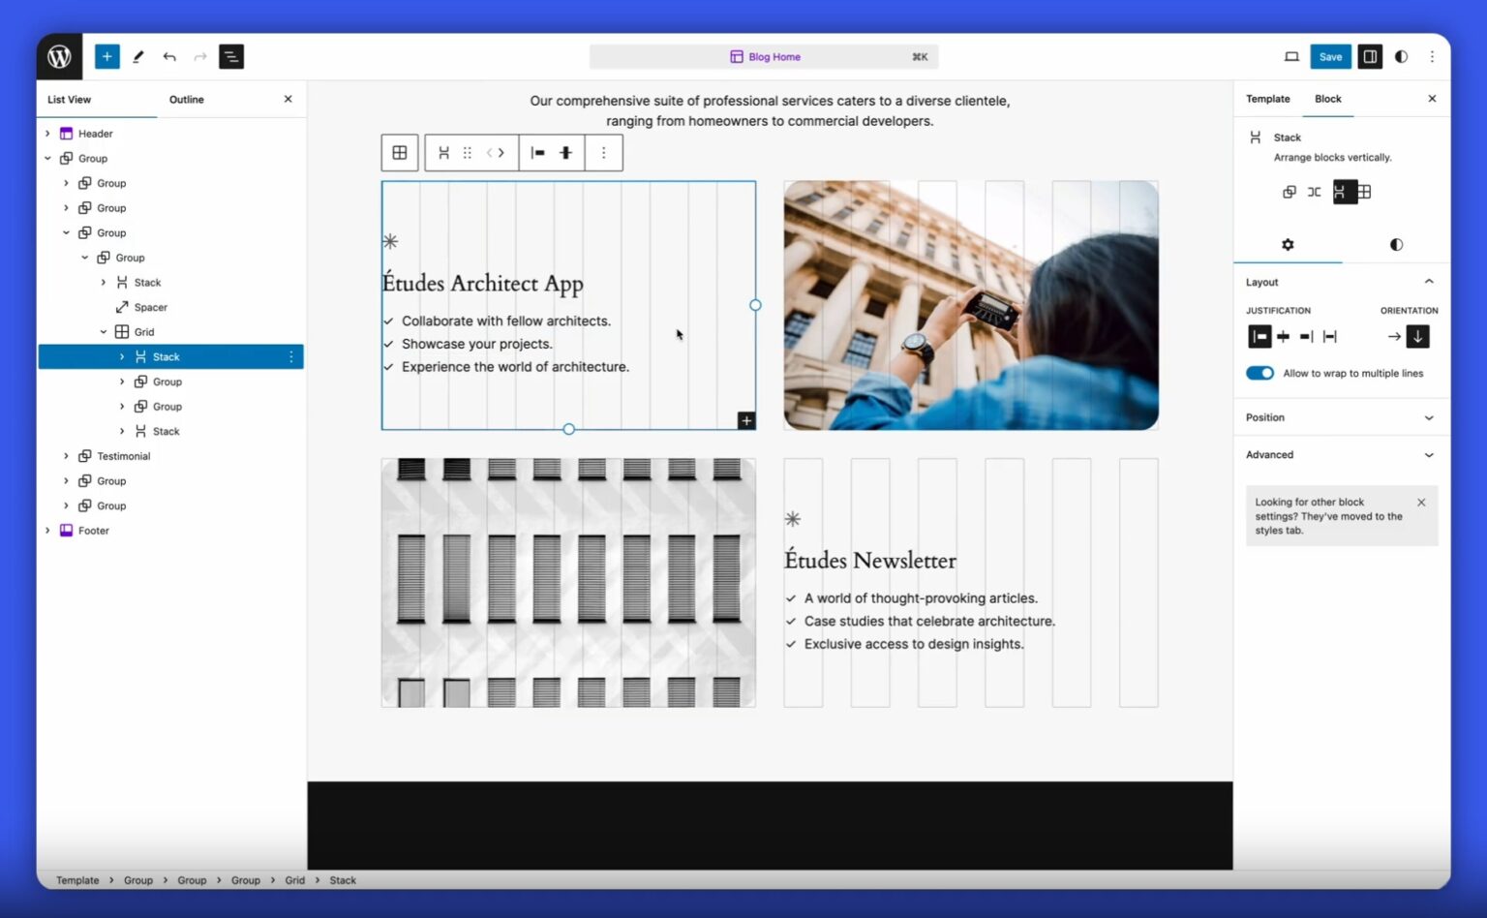Select the Grid layout variation icon
The width and height of the screenshot is (1487, 918).
tap(1364, 192)
